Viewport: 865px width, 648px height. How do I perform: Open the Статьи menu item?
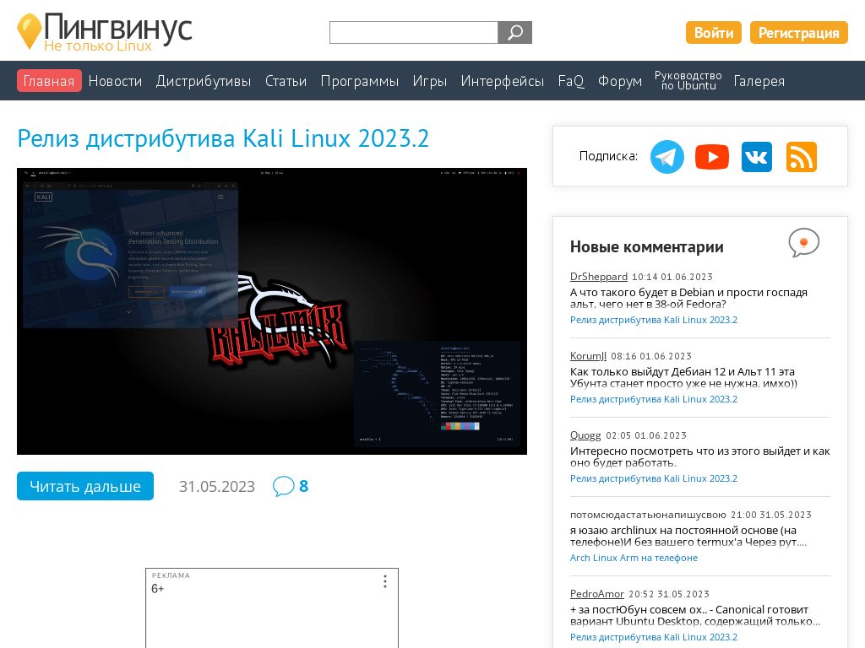click(x=286, y=81)
